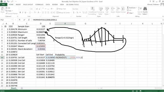Viewport: 164px width, 92px height.
Task: Open Conditional Formatting menu
Action: tap(93, 11)
